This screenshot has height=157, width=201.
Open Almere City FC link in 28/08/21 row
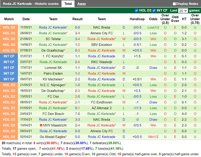(102, 33)
